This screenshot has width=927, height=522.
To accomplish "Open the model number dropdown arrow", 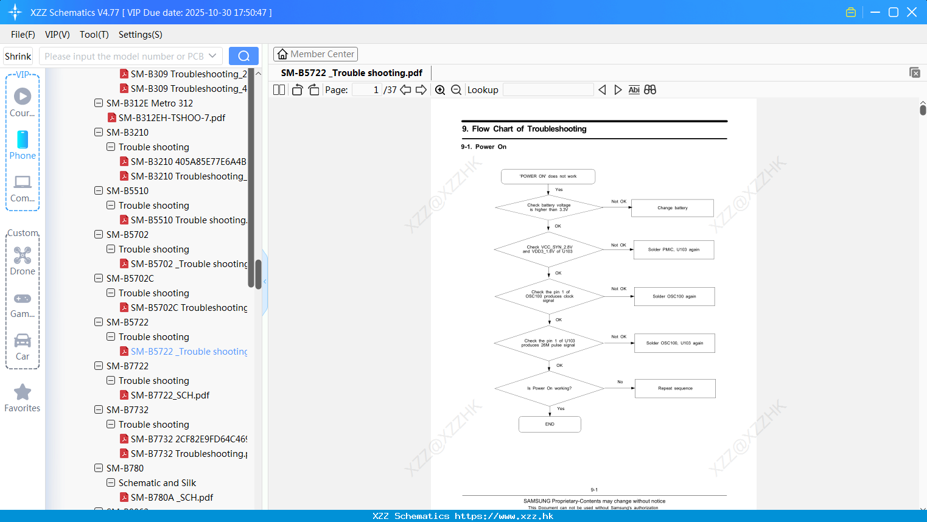I will 212,56.
